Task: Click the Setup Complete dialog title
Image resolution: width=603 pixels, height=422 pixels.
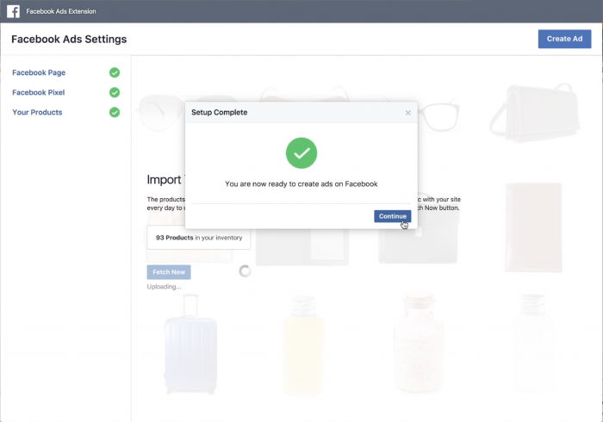Action: 219,112
